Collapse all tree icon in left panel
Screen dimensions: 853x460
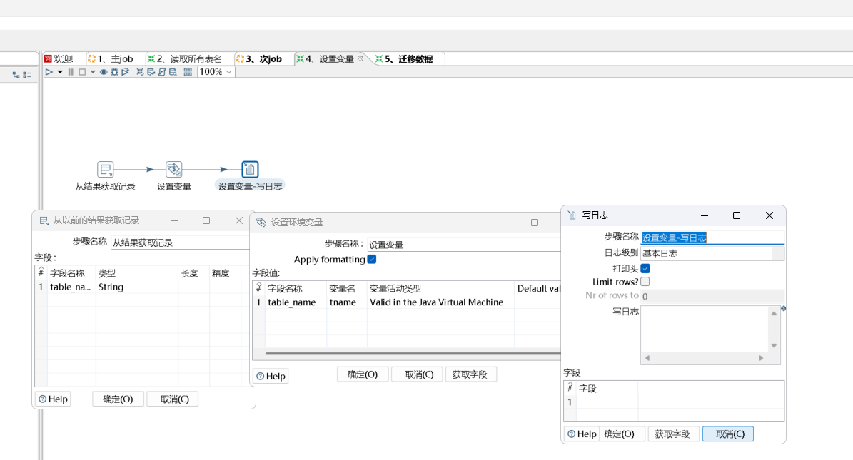coord(26,75)
